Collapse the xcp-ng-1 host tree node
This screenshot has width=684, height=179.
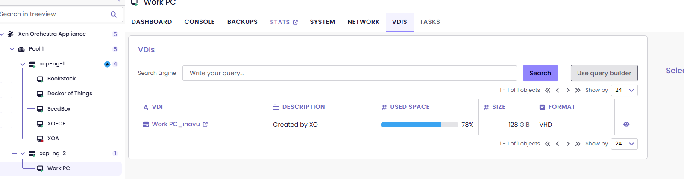23,64
